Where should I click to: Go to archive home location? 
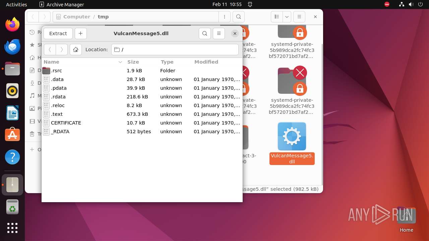pos(76,50)
